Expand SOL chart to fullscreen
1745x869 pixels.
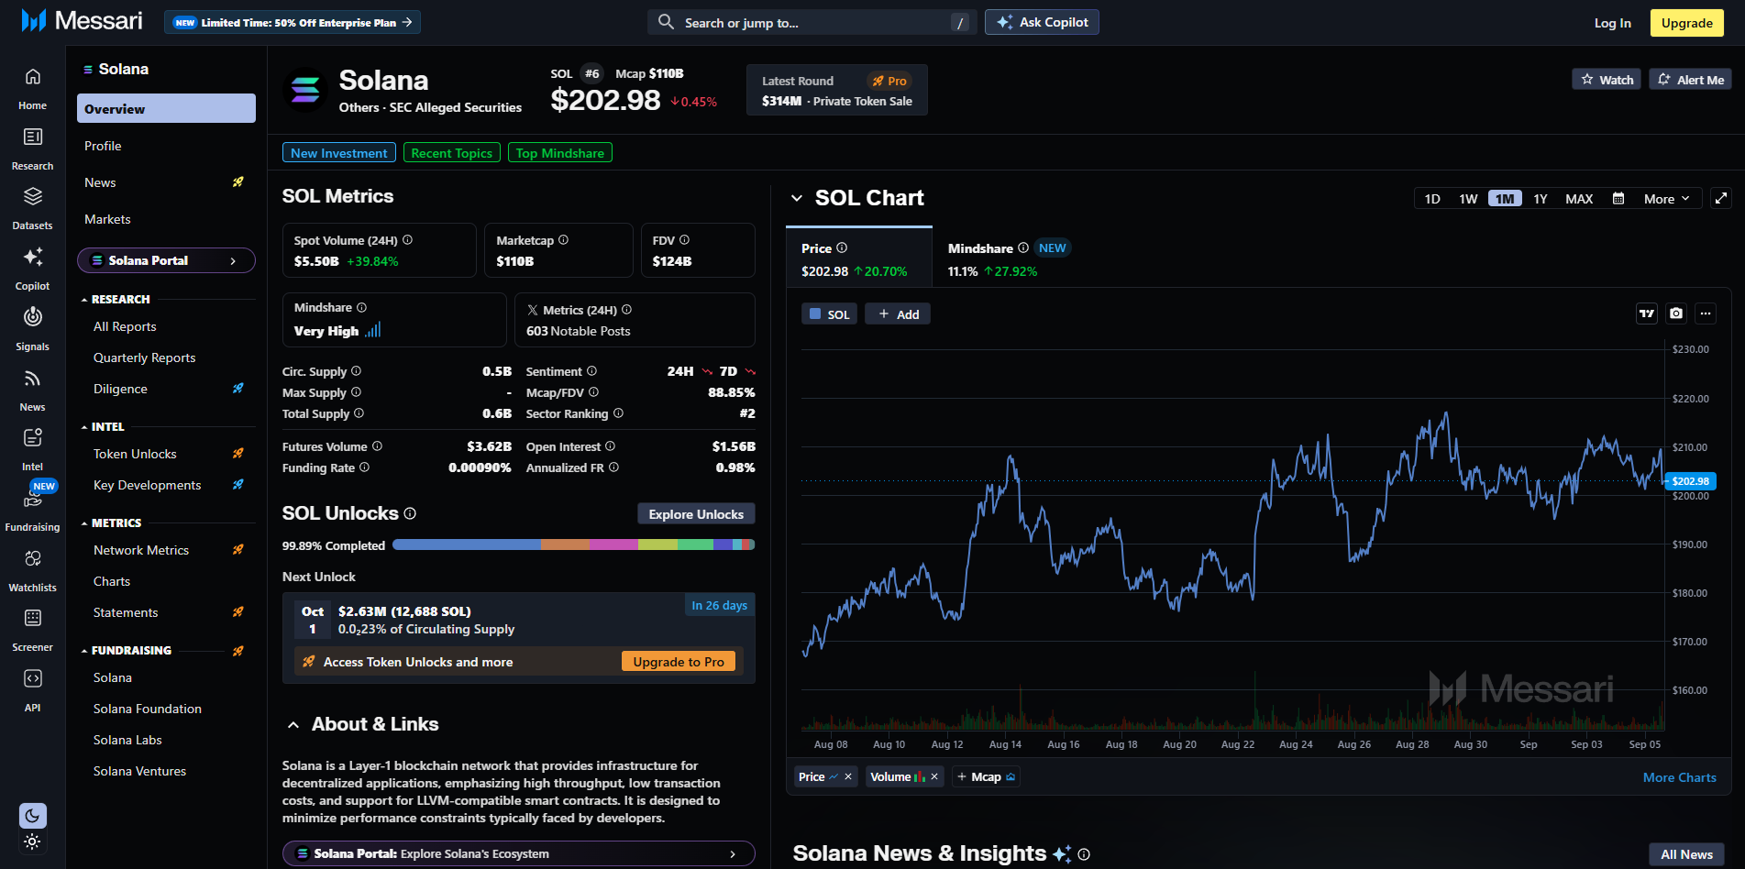pyautogui.click(x=1721, y=198)
